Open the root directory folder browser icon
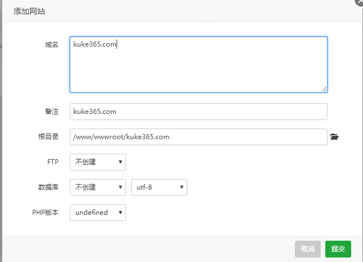Image resolution: width=363 pixels, height=262 pixels. tap(334, 136)
